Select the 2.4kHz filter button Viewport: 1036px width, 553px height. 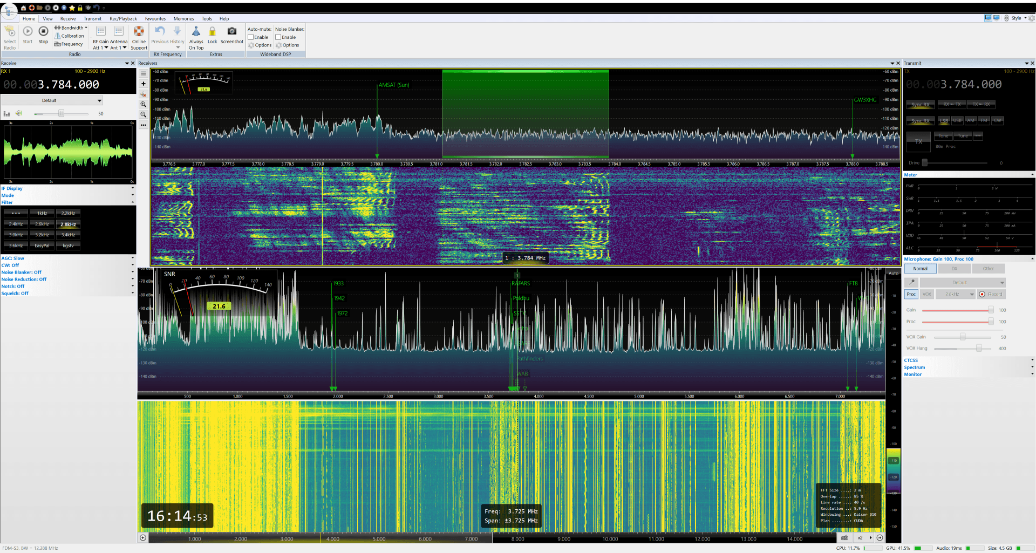tap(16, 224)
